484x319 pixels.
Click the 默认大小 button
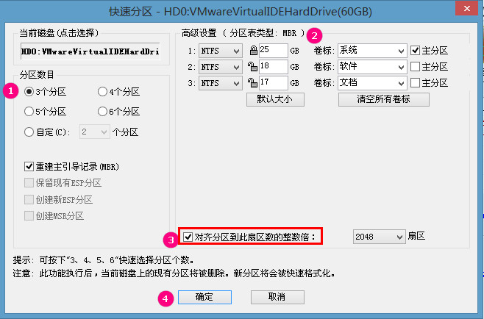click(x=275, y=99)
